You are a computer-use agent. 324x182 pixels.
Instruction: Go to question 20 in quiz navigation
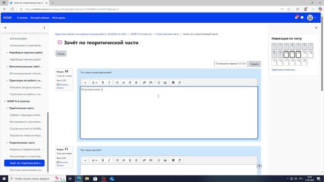tap(304, 62)
